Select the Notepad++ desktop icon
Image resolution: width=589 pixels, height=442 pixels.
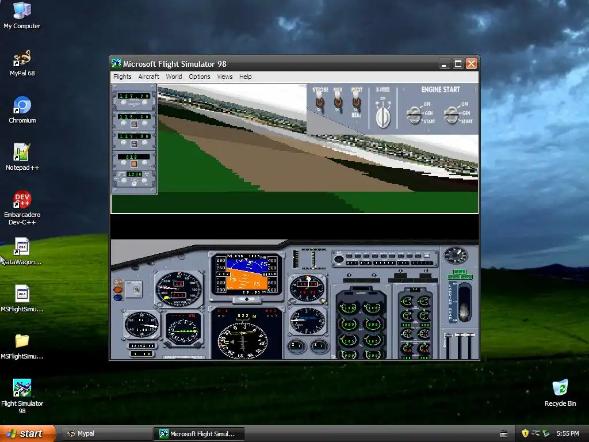tap(22, 157)
